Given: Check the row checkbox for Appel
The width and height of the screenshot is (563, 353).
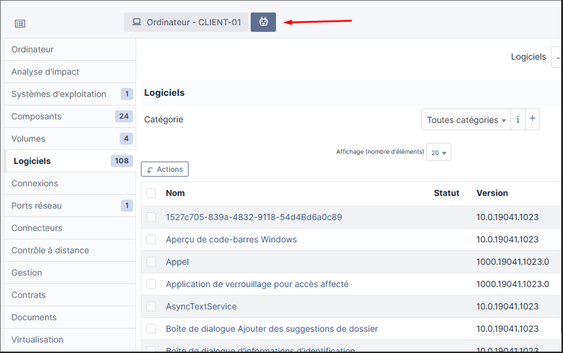Looking at the screenshot, I should click(151, 261).
